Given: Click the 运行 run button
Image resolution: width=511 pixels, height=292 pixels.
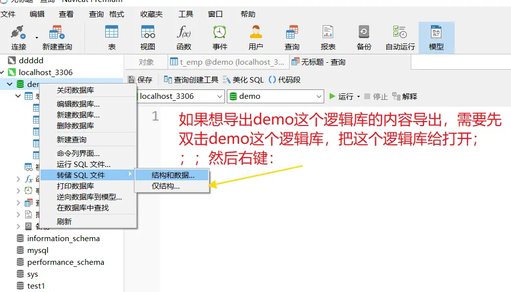Looking at the screenshot, I should click(x=341, y=96).
